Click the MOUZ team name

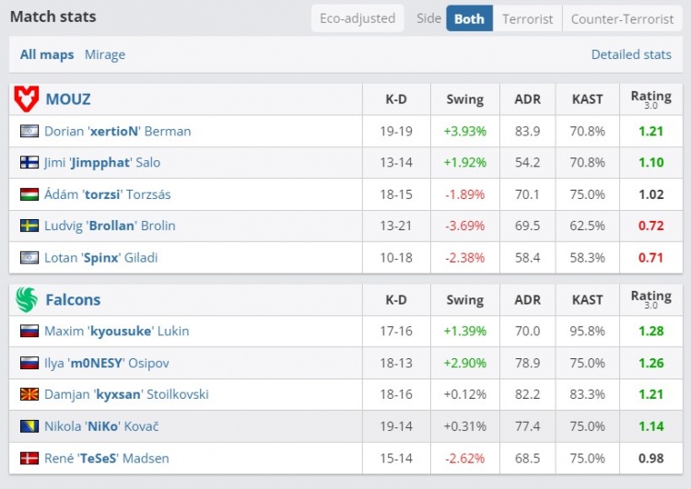tap(68, 99)
